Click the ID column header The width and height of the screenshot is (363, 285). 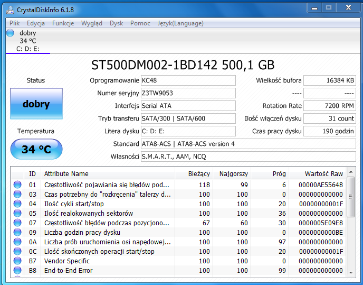32,173
